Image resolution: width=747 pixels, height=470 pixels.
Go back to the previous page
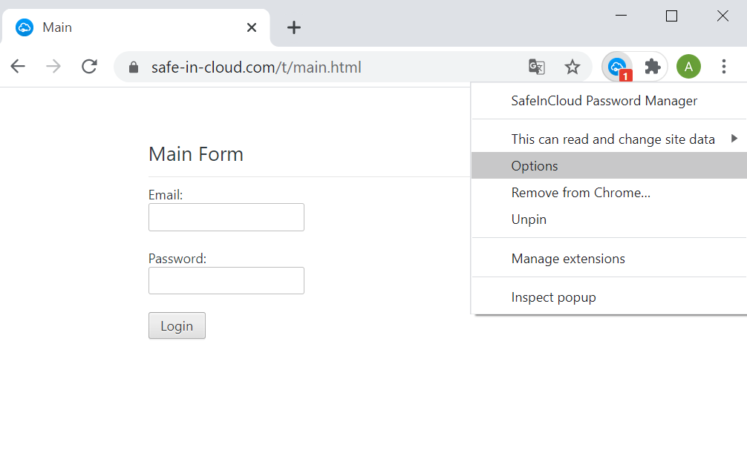point(18,67)
